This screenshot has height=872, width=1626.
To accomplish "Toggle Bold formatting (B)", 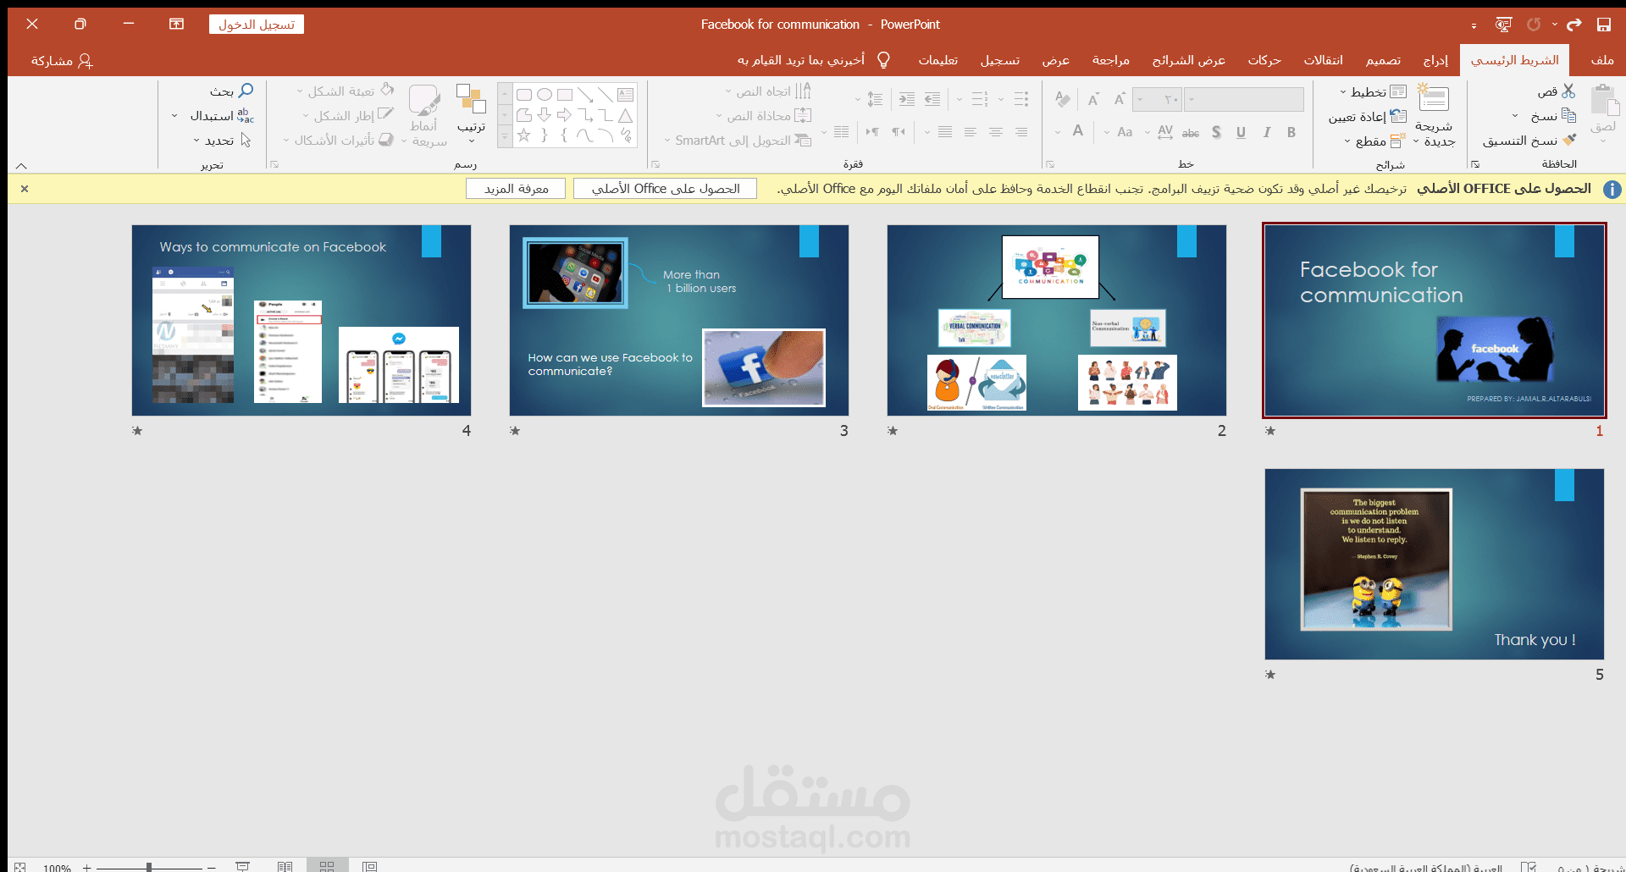I will tap(1291, 132).
